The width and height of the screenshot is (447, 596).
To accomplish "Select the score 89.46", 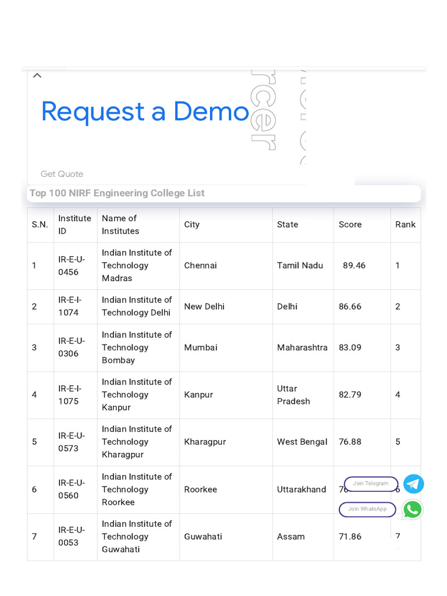I will click(354, 265).
